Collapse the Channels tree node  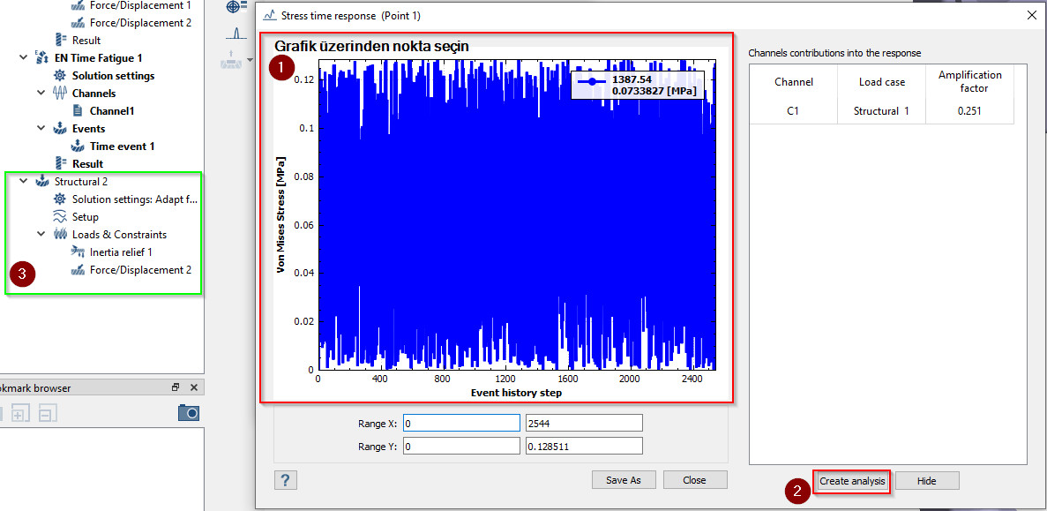(41, 94)
